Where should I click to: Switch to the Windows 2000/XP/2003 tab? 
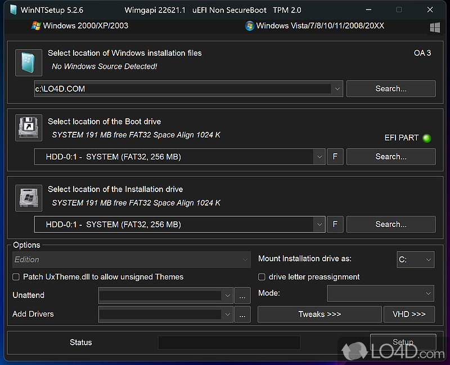tap(80, 26)
